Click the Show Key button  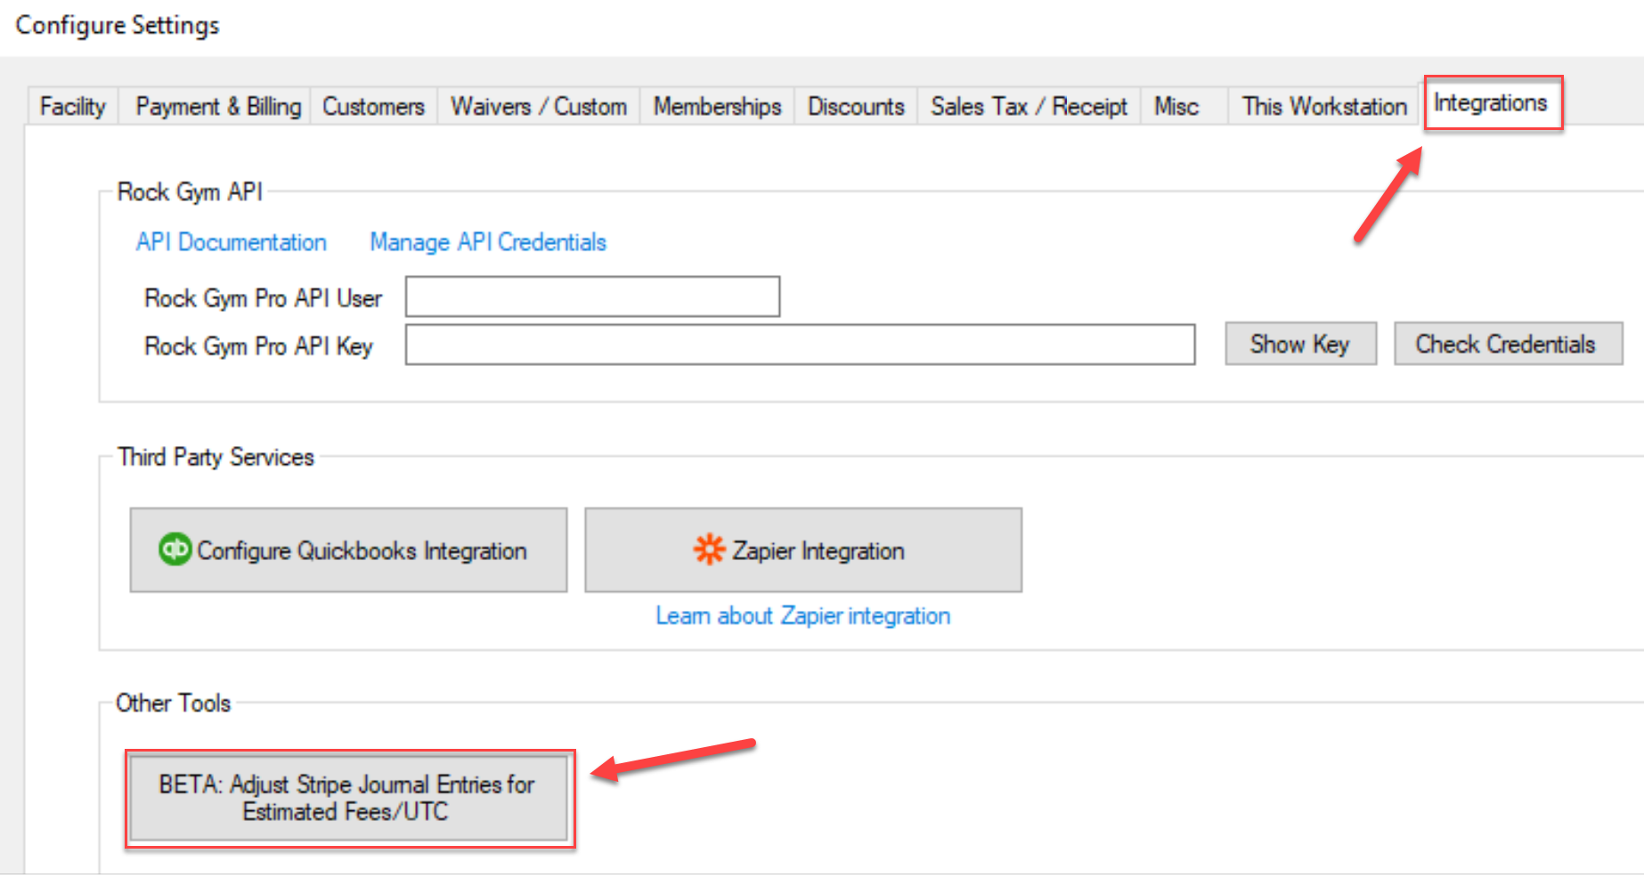pos(1300,344)
